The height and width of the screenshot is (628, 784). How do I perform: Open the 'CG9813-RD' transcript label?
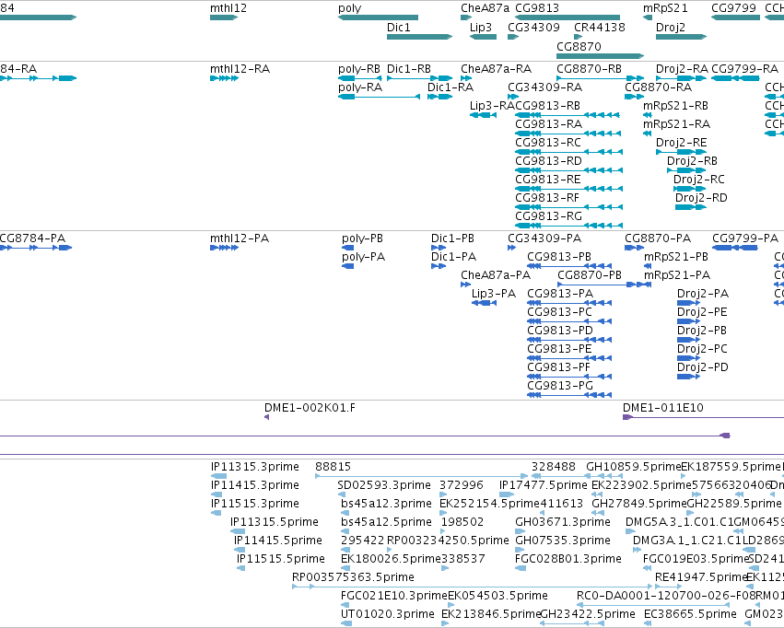pos(548,161)
